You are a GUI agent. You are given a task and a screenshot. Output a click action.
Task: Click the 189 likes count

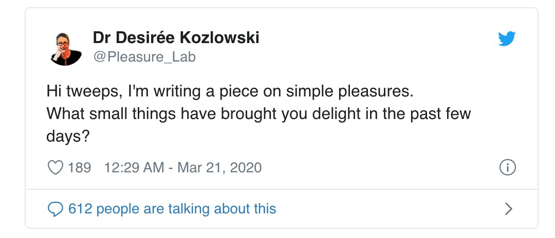pyautogui.click(x=79, y=167)
